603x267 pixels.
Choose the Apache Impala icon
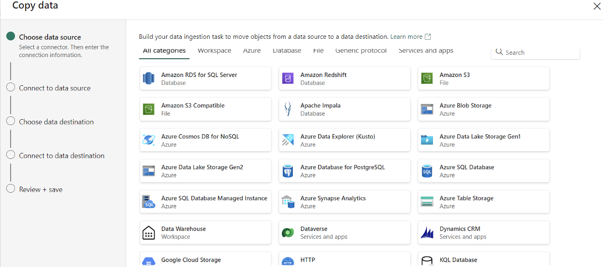287,109
